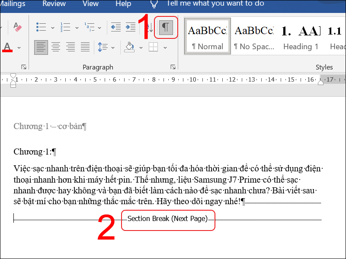Click the Numbering list icon
The height and width of the screenshot is (259, 346).
(x=65, y=27)
